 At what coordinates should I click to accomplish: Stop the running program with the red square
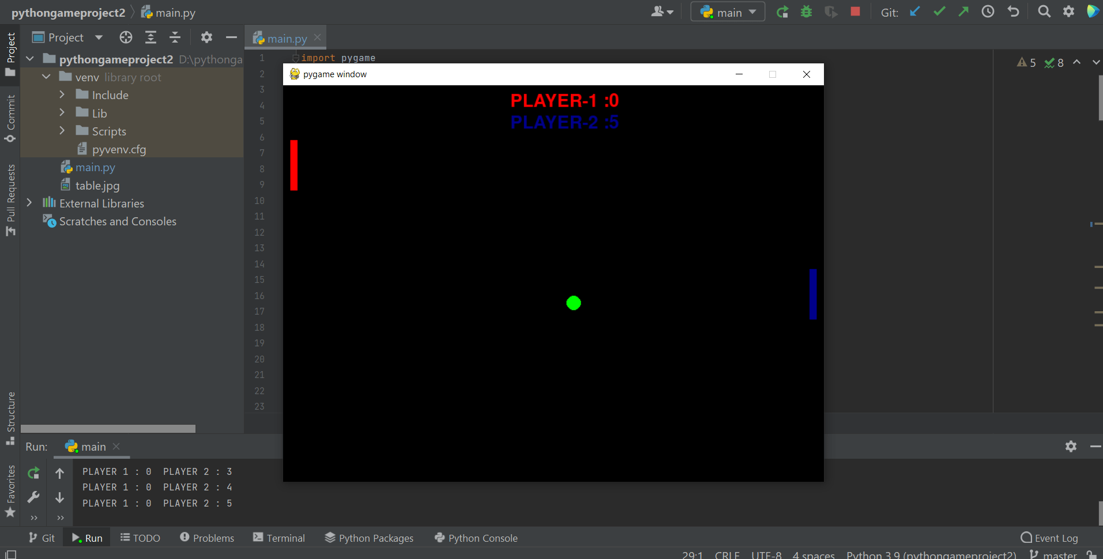tap(856, 12)
